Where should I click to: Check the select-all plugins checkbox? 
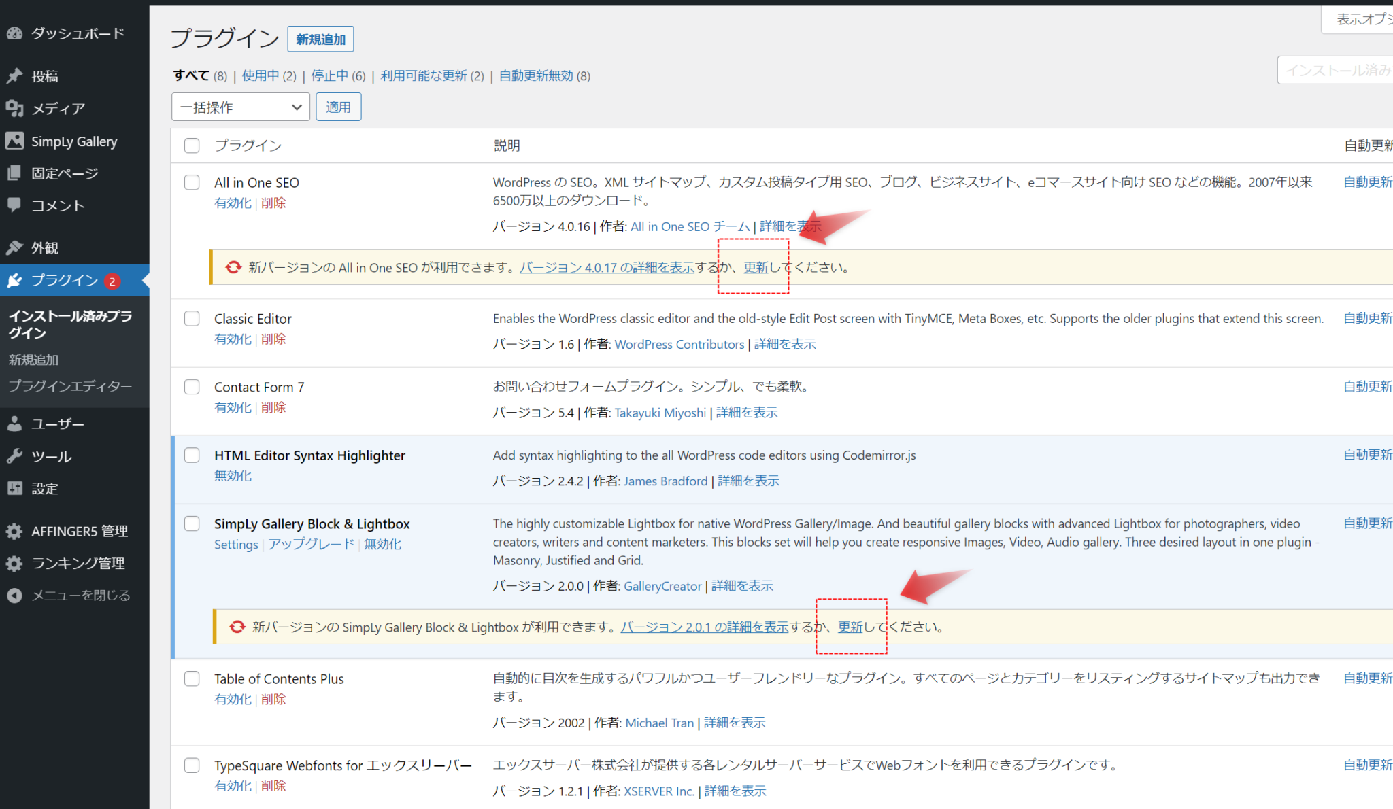tap(191, 145)
